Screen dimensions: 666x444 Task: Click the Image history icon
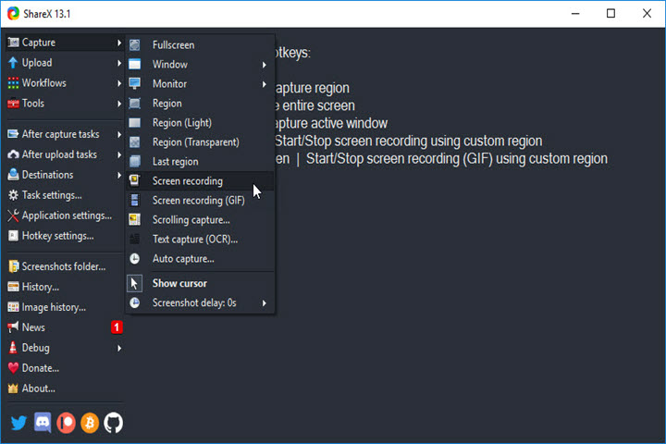[x=13, y=307]
